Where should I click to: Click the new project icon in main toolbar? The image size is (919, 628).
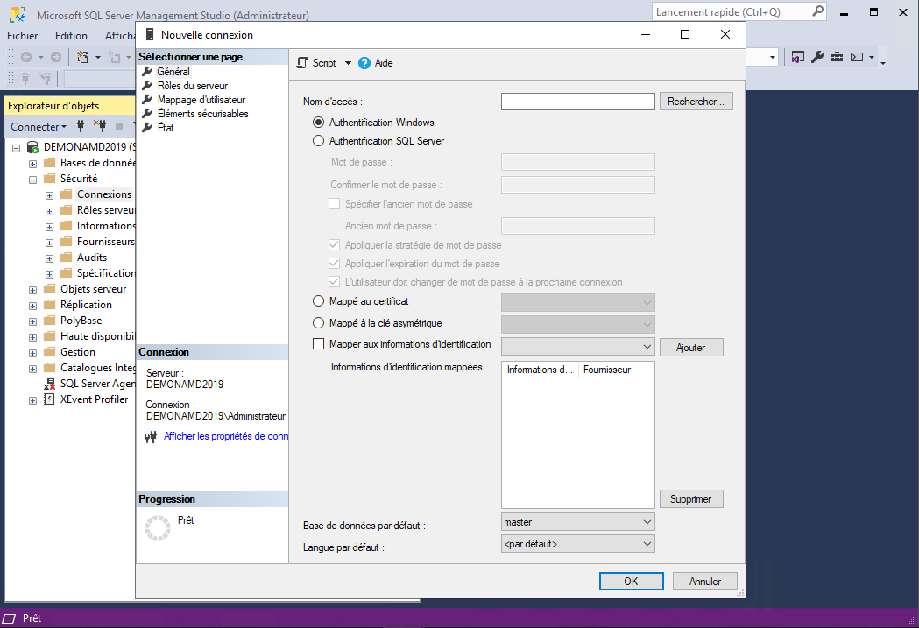[83, 57]
